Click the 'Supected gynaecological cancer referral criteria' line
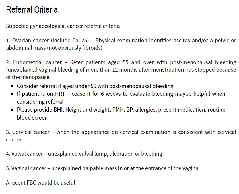 tap(63, 26)
